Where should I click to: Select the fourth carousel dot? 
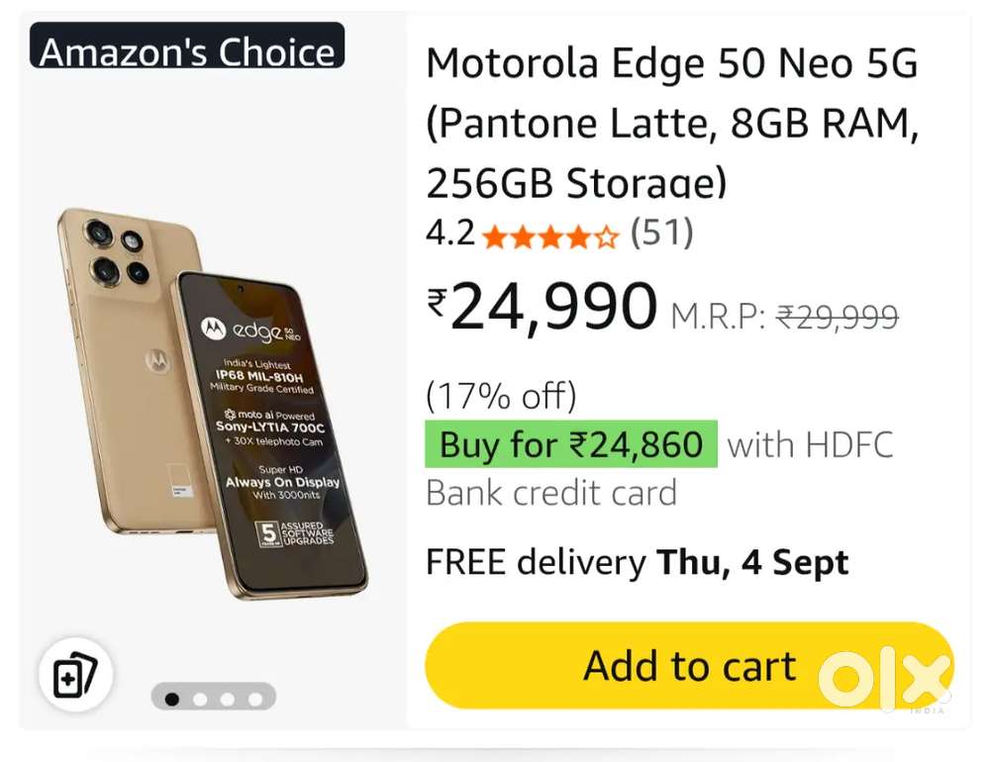(257, 698)
